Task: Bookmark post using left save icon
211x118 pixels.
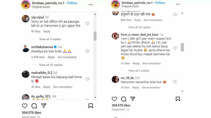Action: coord(90,106)
